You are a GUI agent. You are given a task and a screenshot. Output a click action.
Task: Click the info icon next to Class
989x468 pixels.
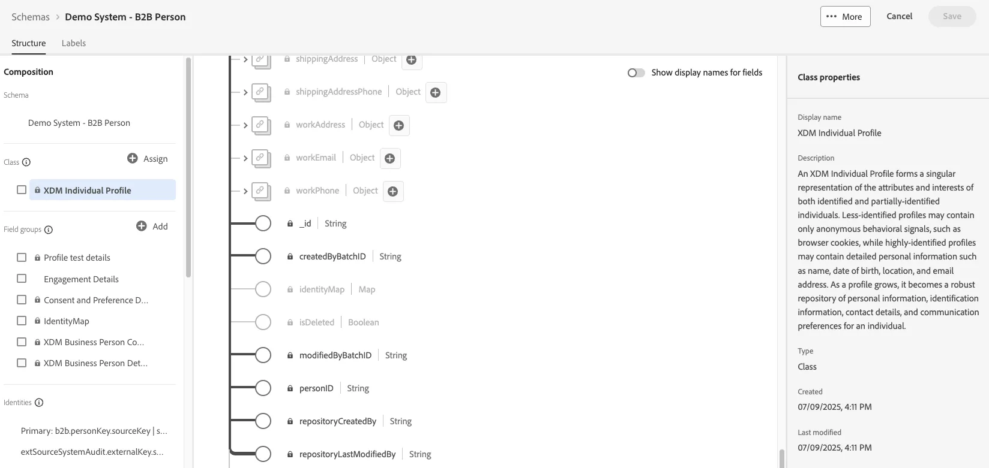pos(26,162)
